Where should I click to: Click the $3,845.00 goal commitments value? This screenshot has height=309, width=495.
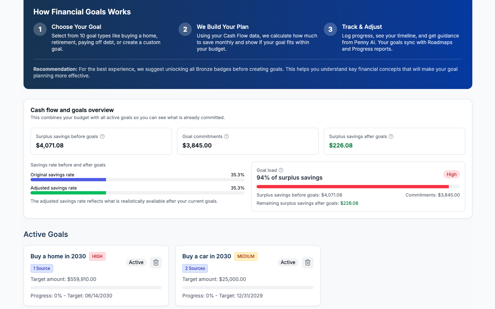coord(197,145)
